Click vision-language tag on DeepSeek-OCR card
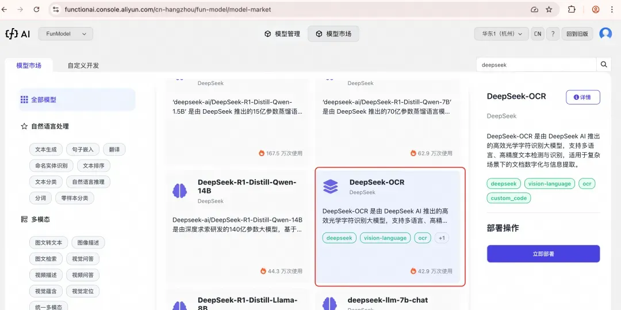Screen dimensions: 621x310 pos(385,238)
